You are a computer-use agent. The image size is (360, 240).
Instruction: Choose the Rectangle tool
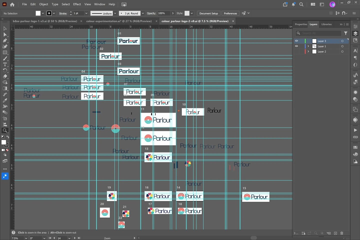pos(5,52)
